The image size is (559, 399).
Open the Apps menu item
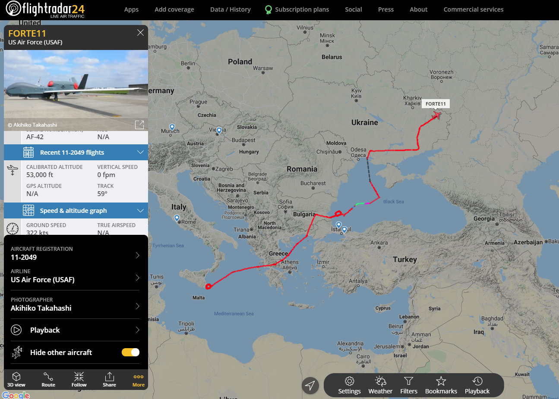click(131, 9)
